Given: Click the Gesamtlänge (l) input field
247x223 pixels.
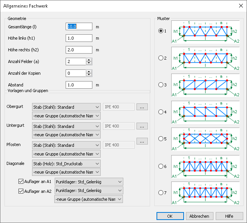Looking at the screenshot, I should tap(79, 26).
